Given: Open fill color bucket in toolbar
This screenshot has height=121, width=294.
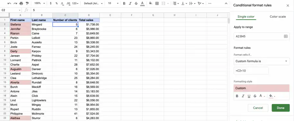Looking at the screenshot, I should 151,4.
